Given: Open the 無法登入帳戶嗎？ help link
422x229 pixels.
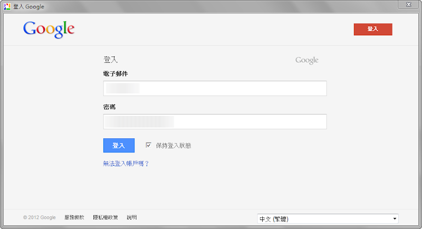Looking at the screenshot, I should (x=126, y=164).
